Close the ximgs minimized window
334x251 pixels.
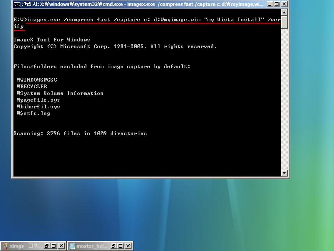[61, 246]
